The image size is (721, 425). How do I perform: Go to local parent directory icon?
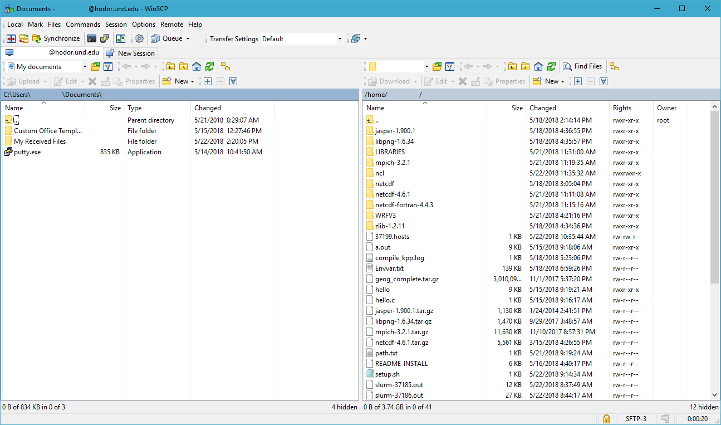170,66
